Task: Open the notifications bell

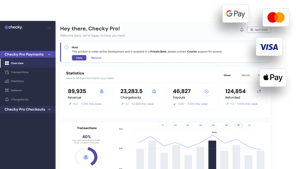Action: pos(242,30)
